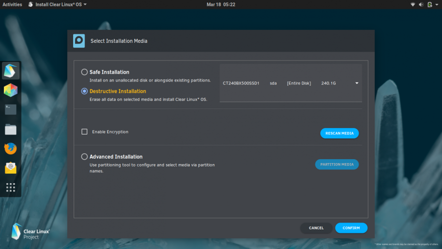
Task: Click the installation media disk icon in header
Action: (x=79, y=41)
